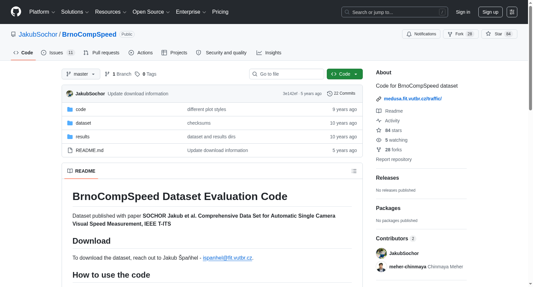The width and height of the screenshot is (533, 287).
Task: Click the book icon beside Readme in About
Action: 379,111
